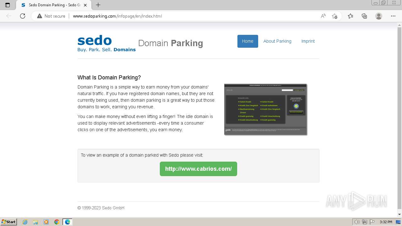
Task: Open a new browser tab
Action: [x=98, y=5]
